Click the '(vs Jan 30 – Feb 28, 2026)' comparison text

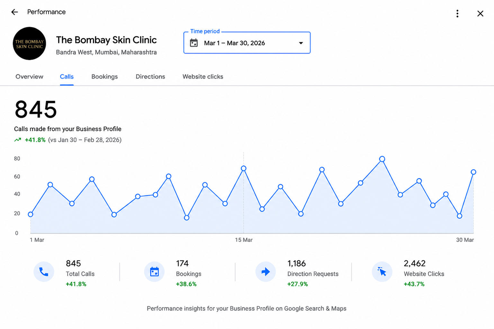(x=85, y=140)
